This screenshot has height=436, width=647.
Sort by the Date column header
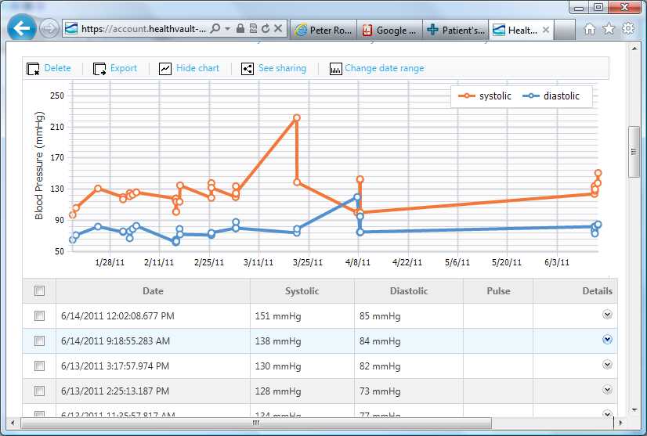(x=153, y=291)
